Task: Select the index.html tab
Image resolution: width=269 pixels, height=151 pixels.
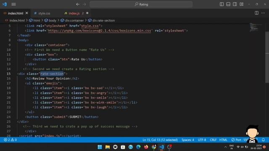Action: [16, 13]
